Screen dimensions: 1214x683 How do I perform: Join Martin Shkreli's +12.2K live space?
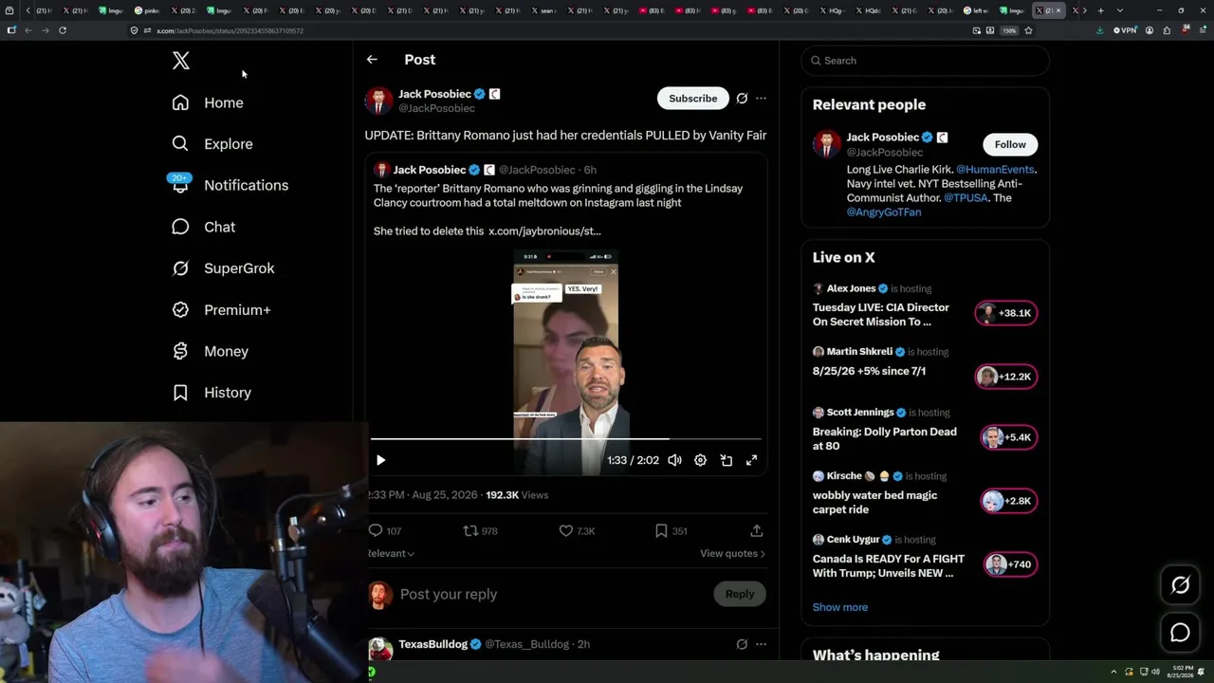point(1006,377)
